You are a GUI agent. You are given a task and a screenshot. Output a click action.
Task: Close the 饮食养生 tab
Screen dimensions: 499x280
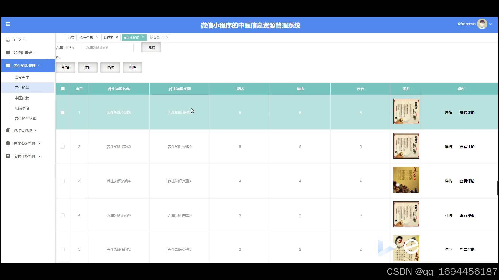point(167,37)
